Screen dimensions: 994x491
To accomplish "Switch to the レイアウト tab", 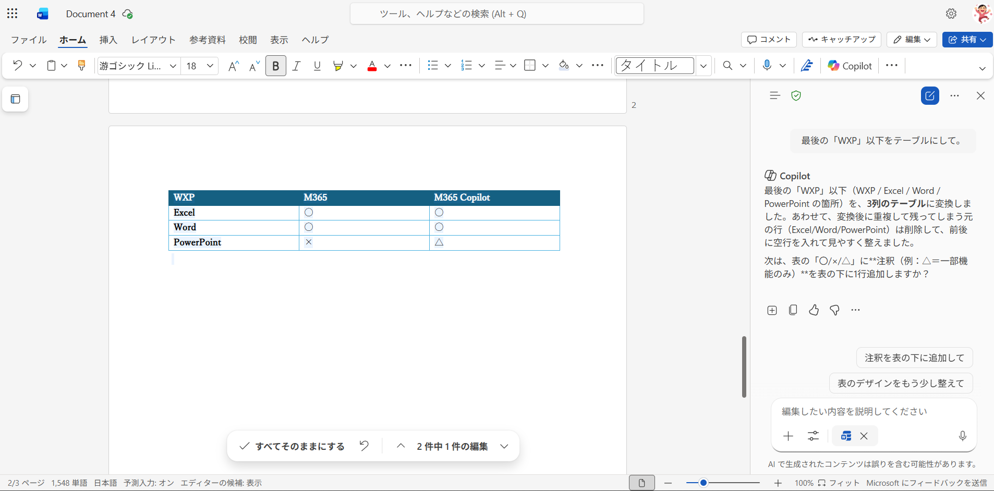I will coord(153,40).
